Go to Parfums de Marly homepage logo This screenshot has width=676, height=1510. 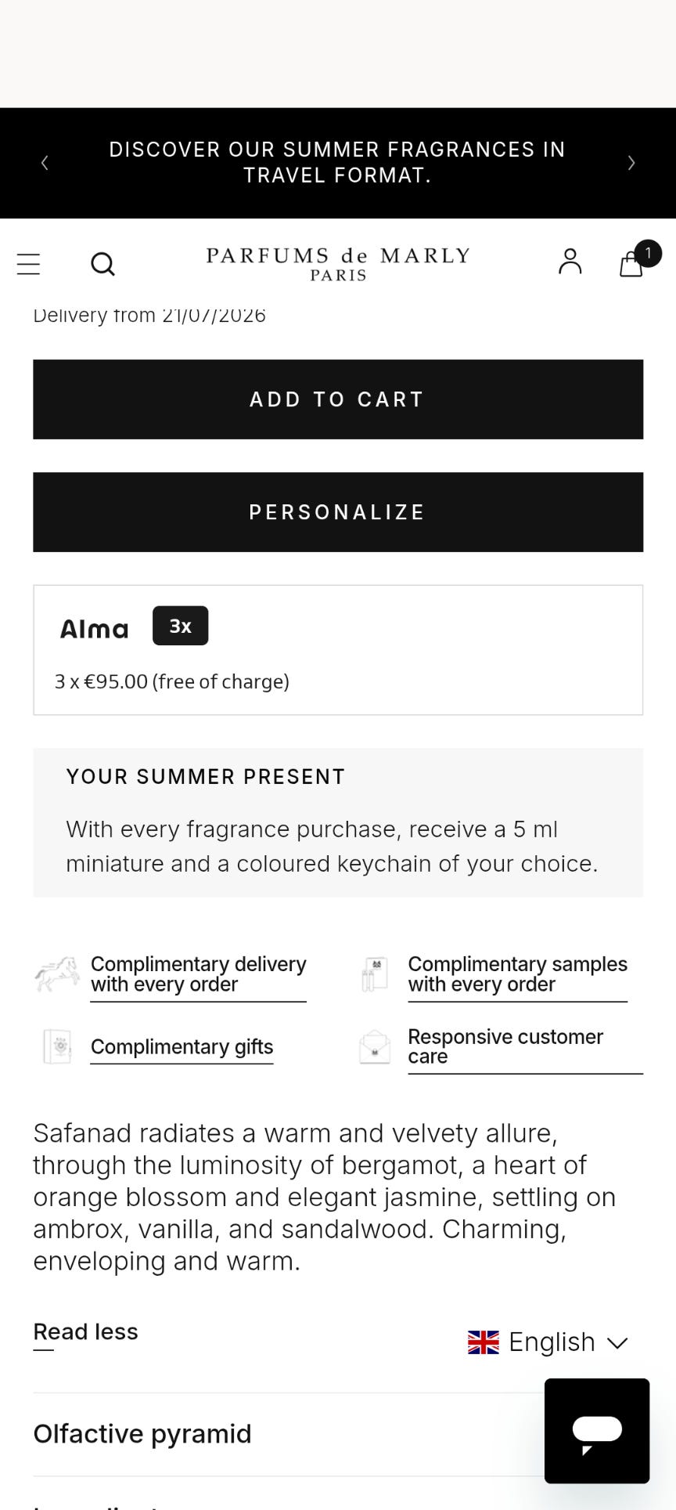338,264
